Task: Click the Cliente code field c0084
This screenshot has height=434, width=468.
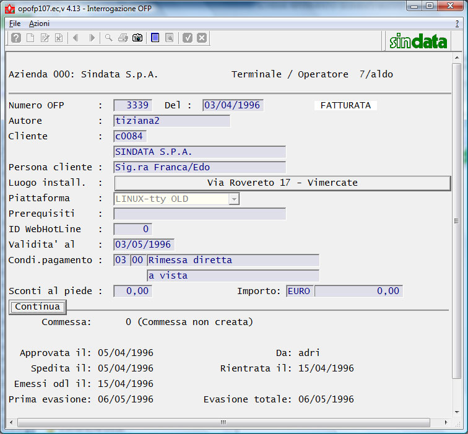Action: [130, 136]
